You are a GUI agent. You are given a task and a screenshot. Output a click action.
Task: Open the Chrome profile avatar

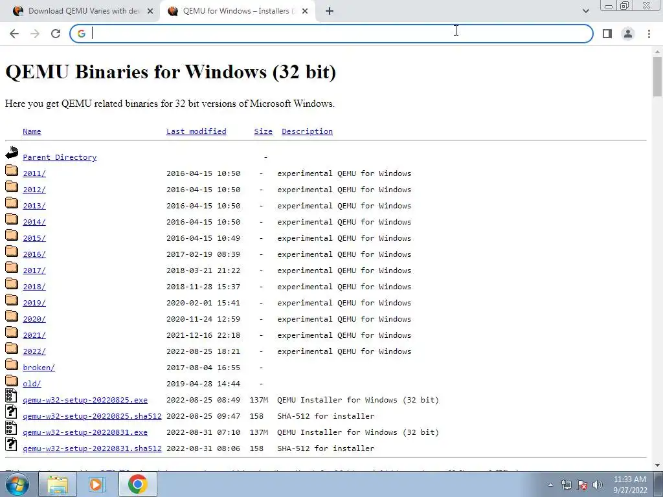coord(628,34)
